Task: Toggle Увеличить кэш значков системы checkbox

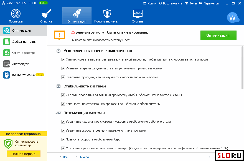Action: (x=63, y=122)
